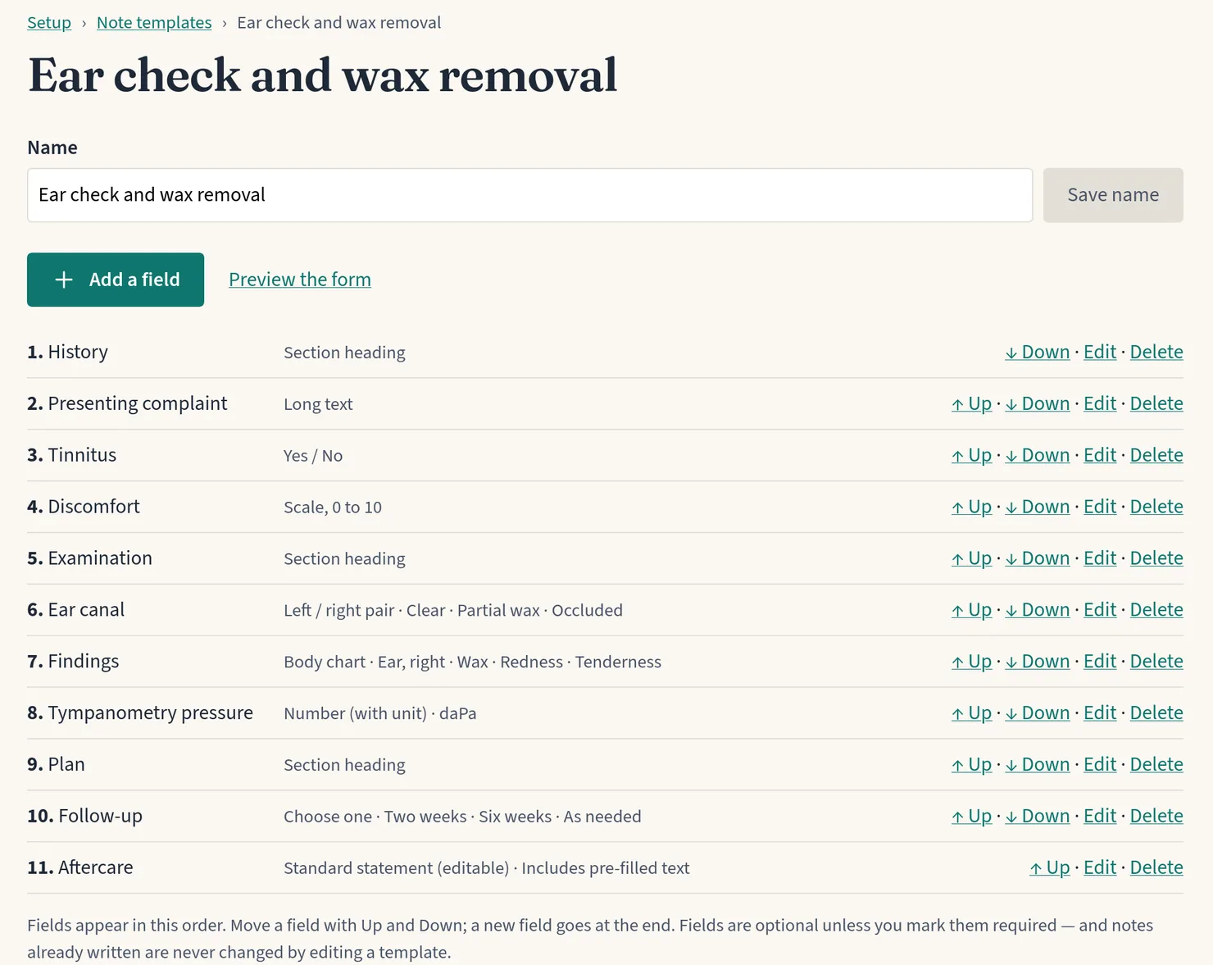The height and width of the screenshot is (965, 1213).
Task: Click the '7. Findings' field name
Action: coord(73,662)
